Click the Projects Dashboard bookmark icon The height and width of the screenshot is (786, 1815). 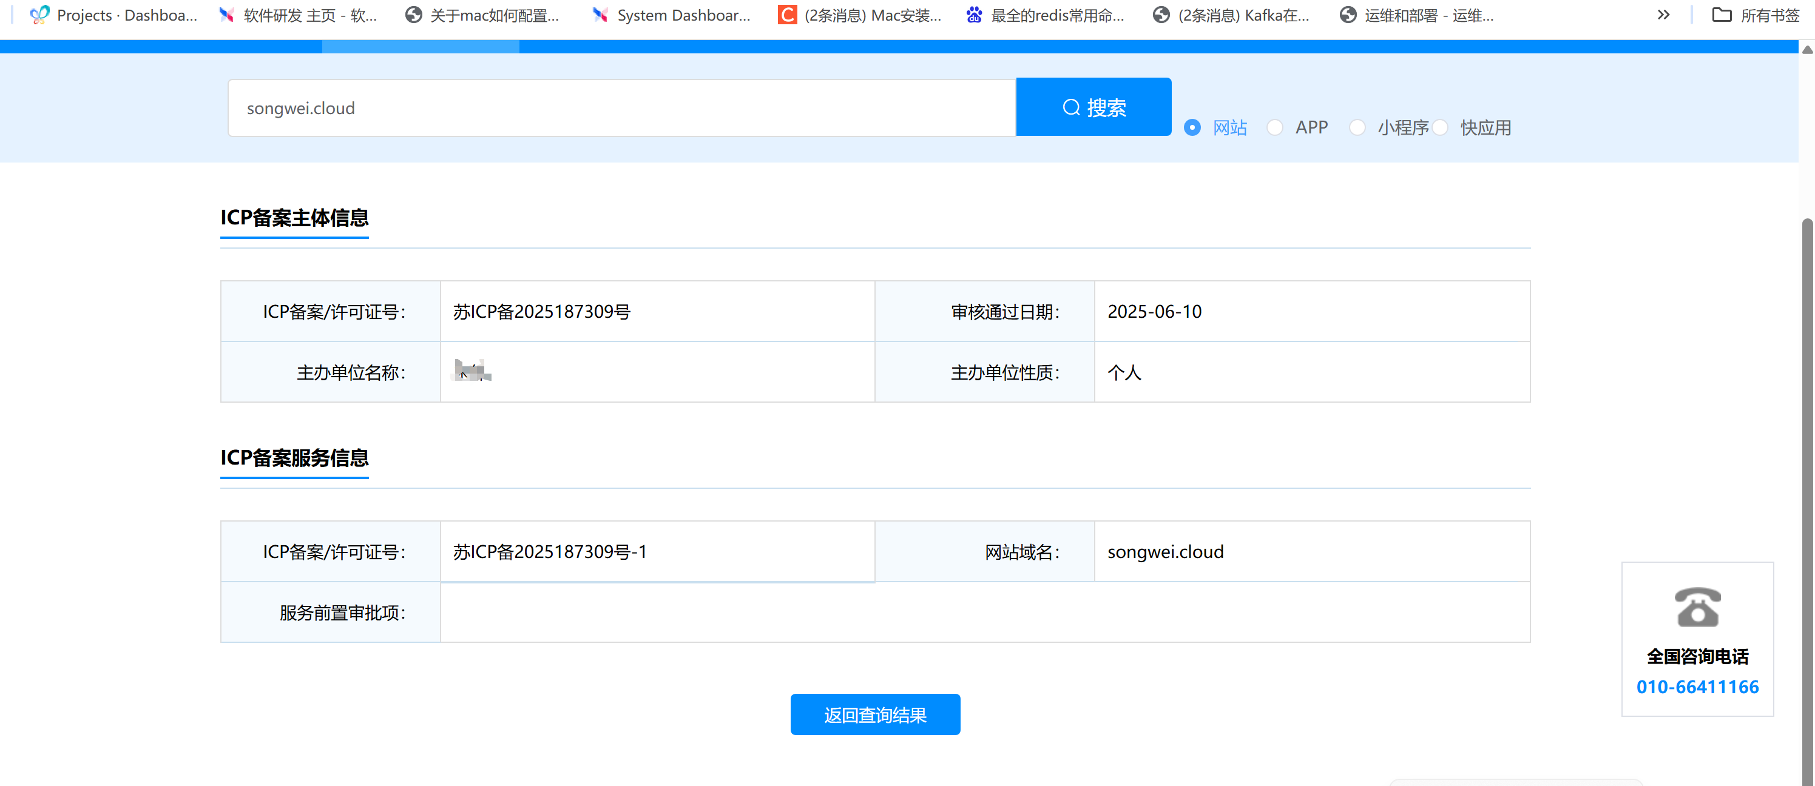point(40,15)
